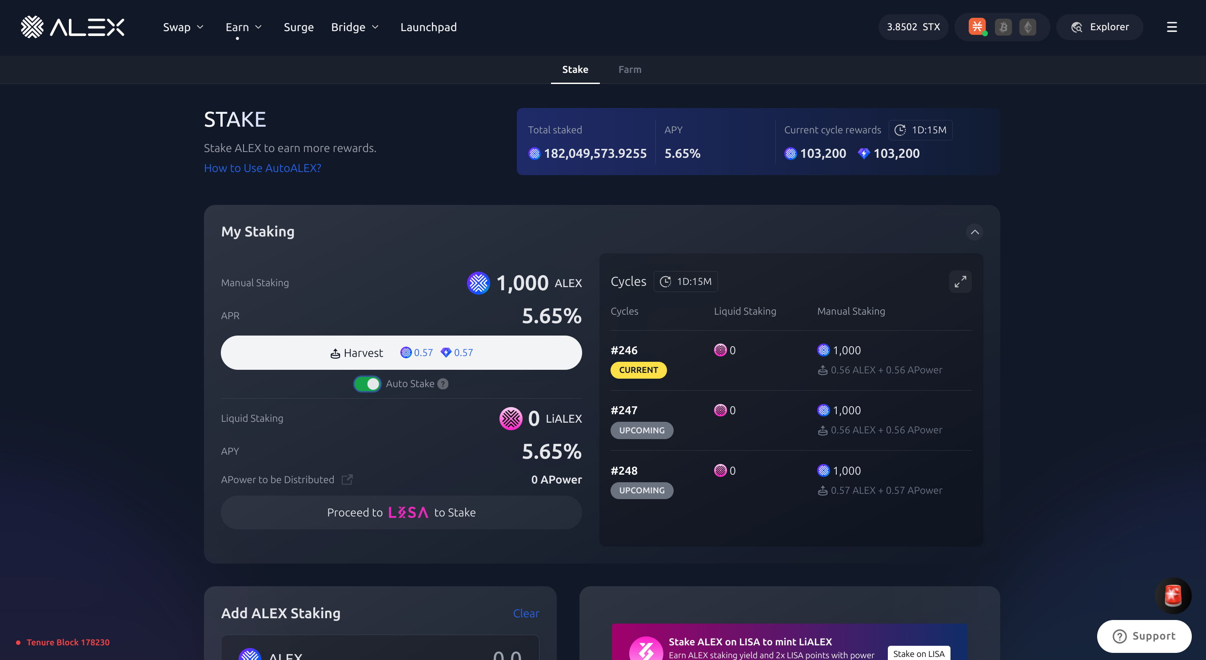Expand the Swap dropdown menu
This screenshot has height=660, width=1206.
tap(183, 27)
